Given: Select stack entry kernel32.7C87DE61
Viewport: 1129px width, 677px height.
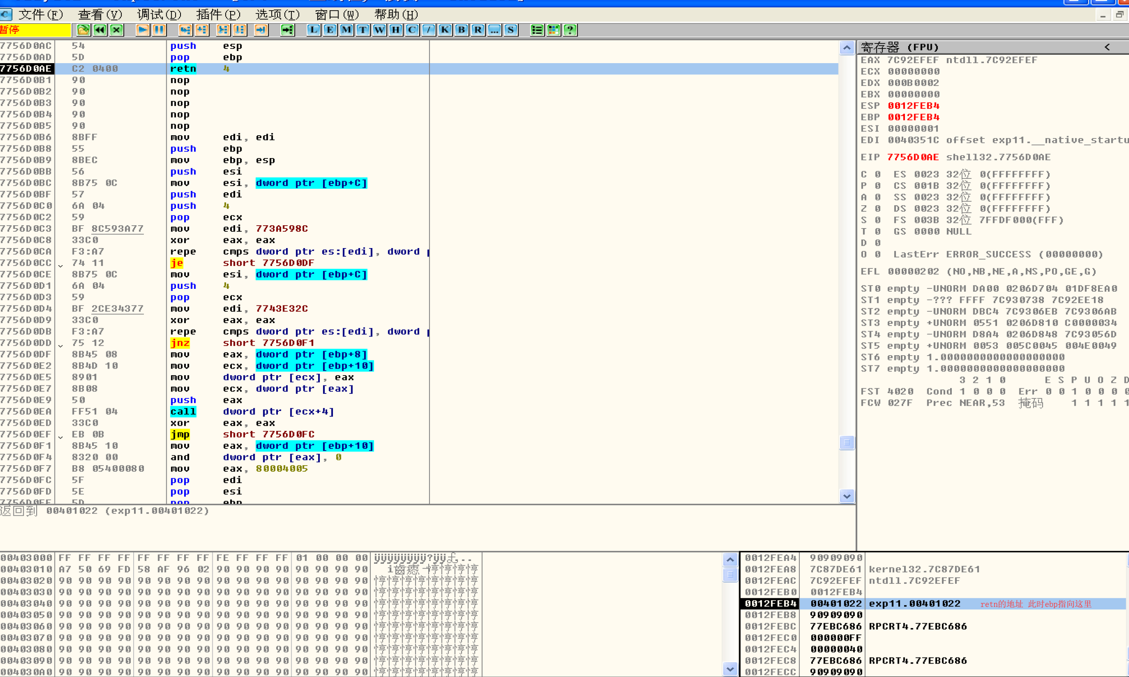Looking at the screenshot, I should pos(934,569).
